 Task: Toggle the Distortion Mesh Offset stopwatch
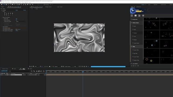pos(3,29)
